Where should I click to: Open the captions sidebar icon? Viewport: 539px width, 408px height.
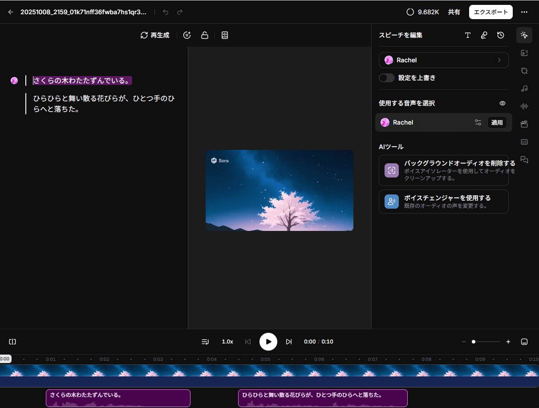(x=524, y=142)
